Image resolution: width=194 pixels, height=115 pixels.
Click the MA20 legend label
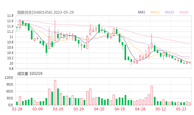170,12
